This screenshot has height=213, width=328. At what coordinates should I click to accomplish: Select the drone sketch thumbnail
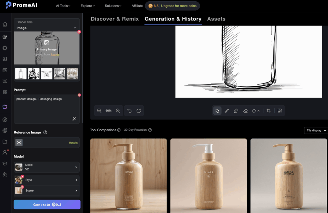coord(47,73)
